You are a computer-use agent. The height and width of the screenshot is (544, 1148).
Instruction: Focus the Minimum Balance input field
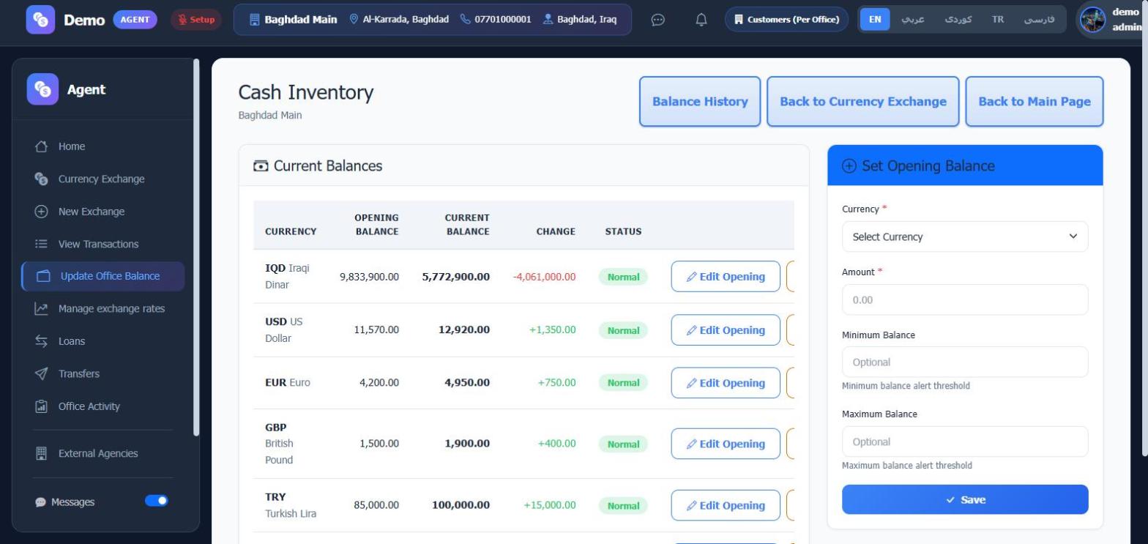click(x=965, y=362)
